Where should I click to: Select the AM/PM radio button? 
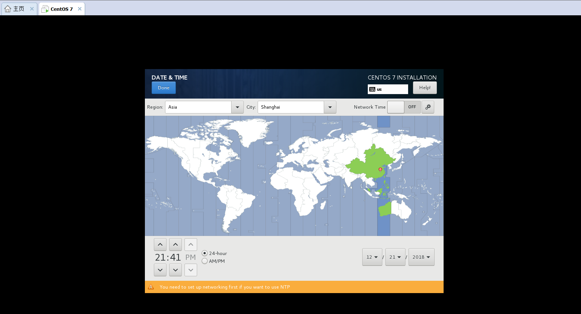click(205, 261)
